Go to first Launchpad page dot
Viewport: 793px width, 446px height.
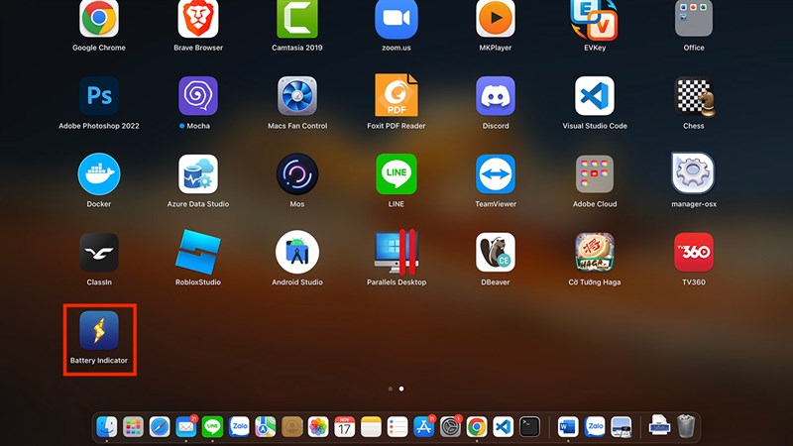click(x=391, y=389)
